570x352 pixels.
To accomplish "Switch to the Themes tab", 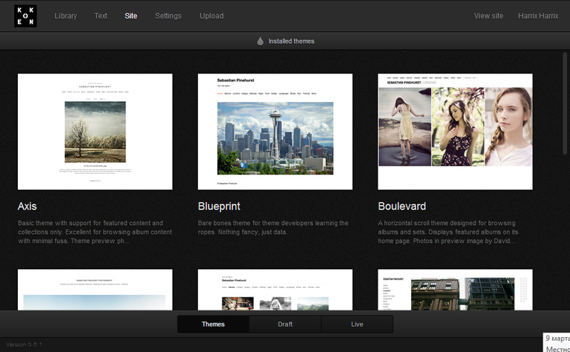I will tap(213, 324).
